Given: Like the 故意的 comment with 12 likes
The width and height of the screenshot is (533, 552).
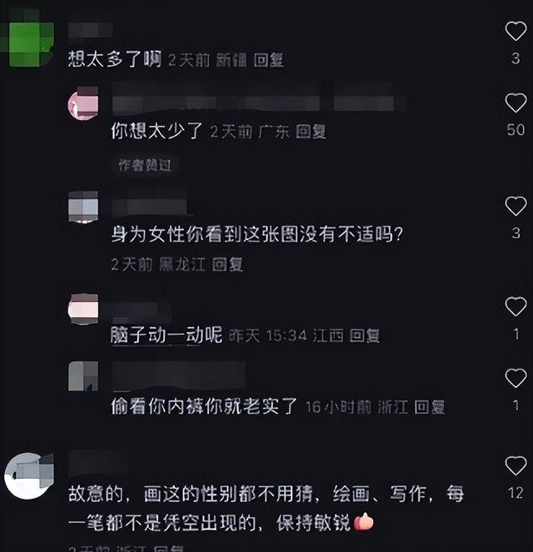Looking at the screenshot, I should coord(516,465).
